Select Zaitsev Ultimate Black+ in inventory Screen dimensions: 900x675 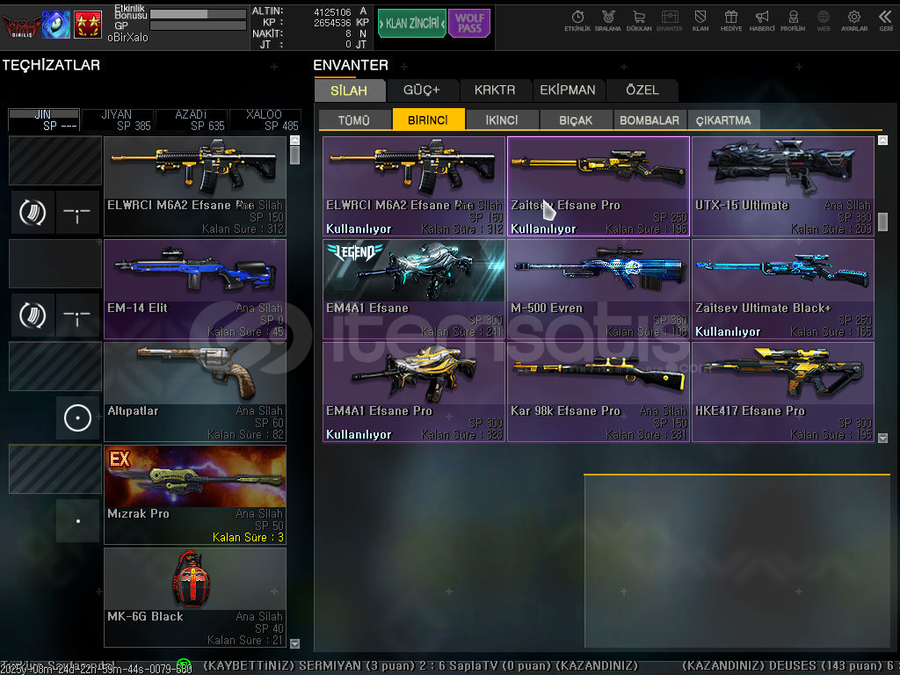pyautogui.click(x=783, y=289)
